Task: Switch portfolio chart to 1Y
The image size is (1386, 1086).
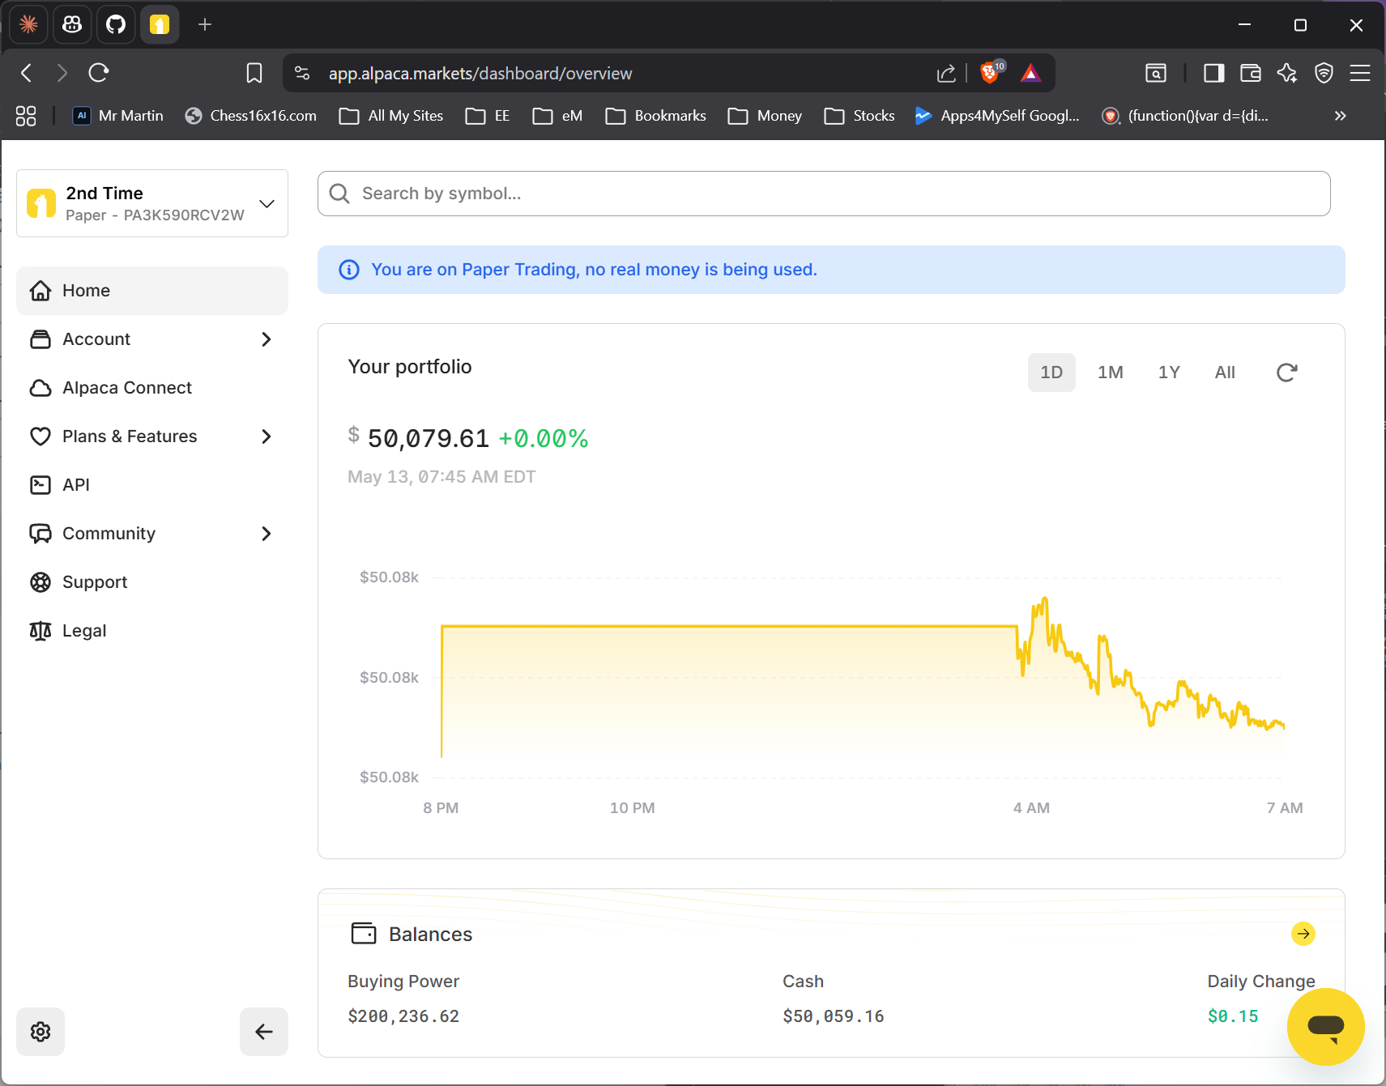Action: [x=1169, y=373]
